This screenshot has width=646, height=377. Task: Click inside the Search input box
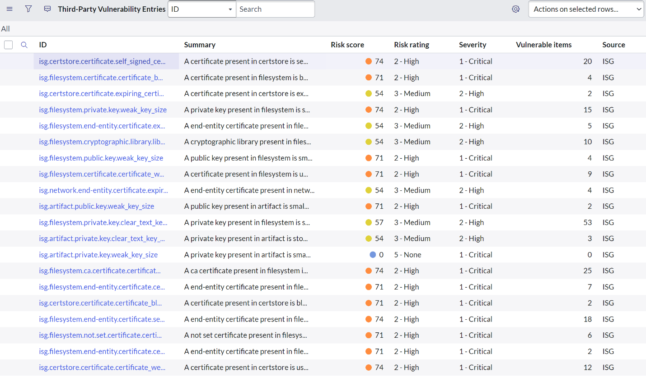276,9
